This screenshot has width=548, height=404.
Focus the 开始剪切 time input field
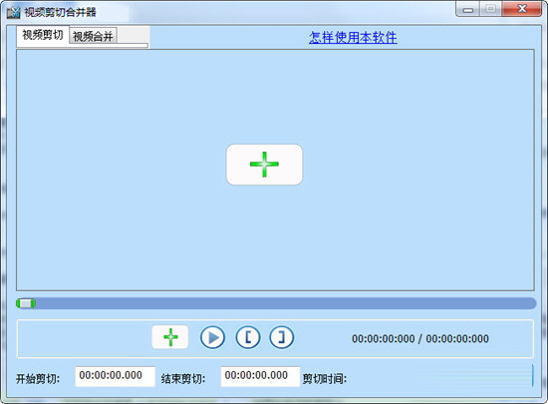pos(115,376)
